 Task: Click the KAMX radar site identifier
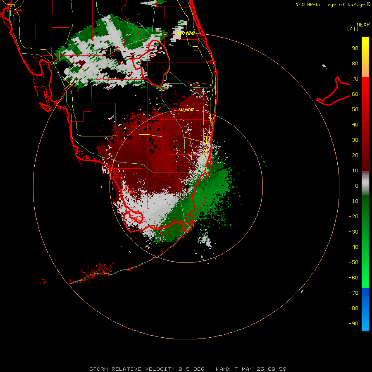(223, 369)
